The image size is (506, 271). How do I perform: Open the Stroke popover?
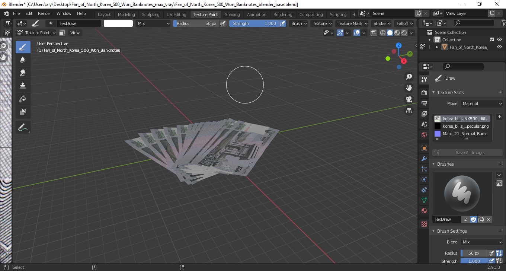(x=382, y=23)
